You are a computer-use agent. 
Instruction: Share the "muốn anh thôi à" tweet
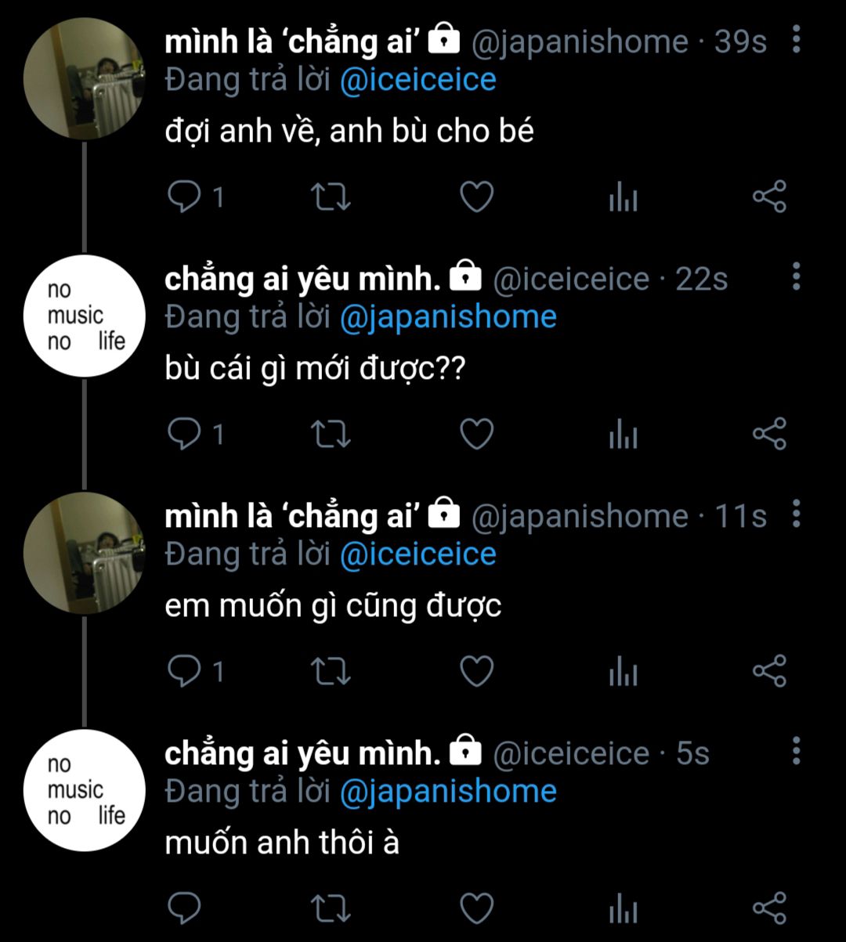(x=768, y=908)
